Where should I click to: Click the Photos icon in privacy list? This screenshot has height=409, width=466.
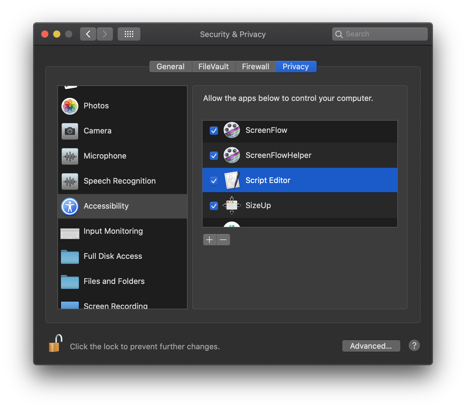70,106
